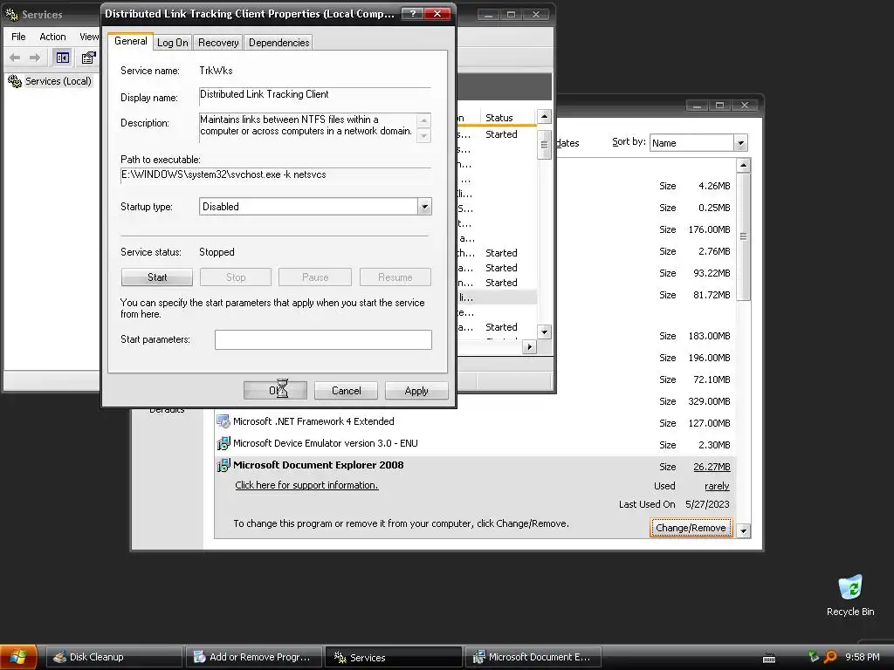This screenshot has height=670, width=894.
Task: Select the Services (Local) tree node
Action: pos(50,81)
